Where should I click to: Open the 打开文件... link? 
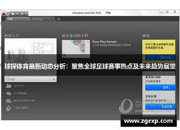(20, 86)
